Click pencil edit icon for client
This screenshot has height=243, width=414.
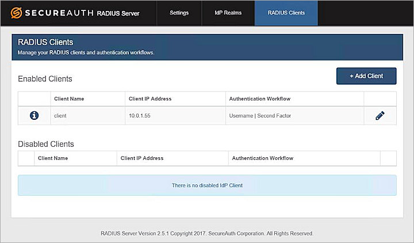click(380, 116)
